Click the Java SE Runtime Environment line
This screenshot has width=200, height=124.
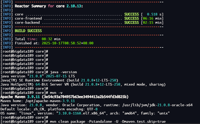[59, 80]
